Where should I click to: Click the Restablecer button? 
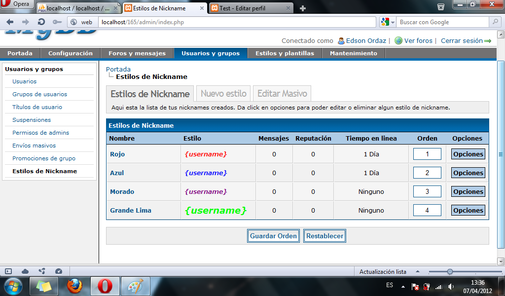point(325,236)
